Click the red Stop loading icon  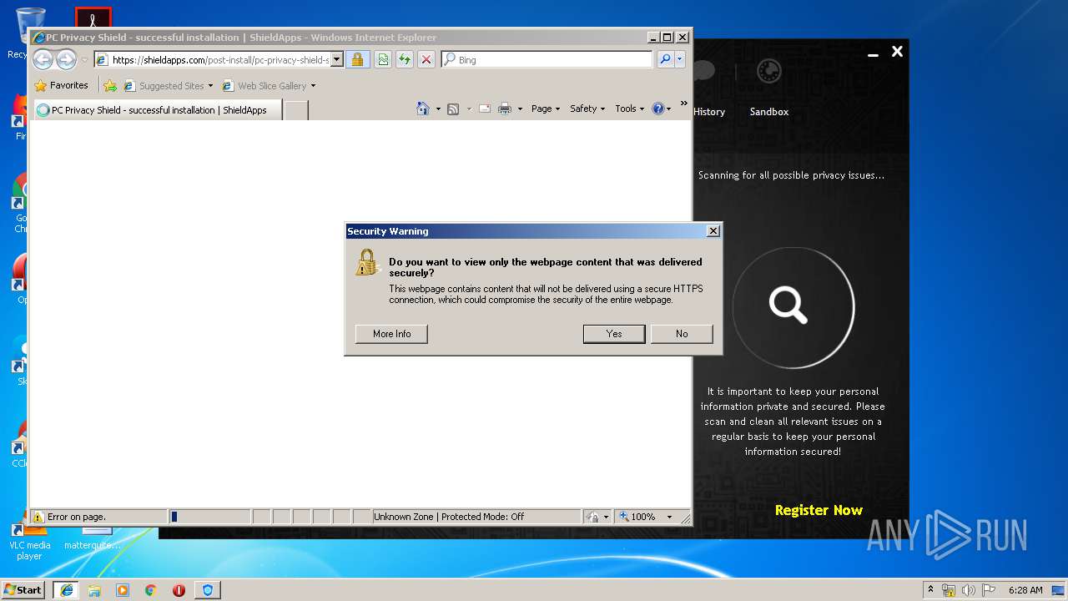426,59
